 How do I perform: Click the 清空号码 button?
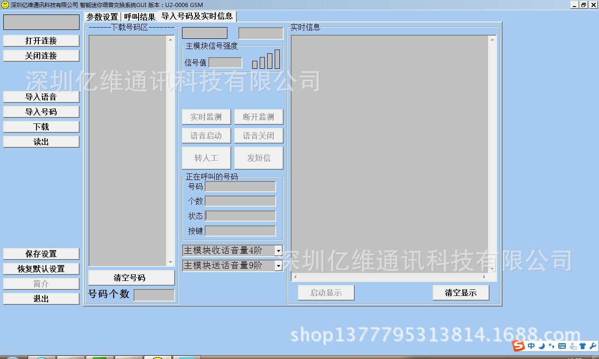click(131, 278)
